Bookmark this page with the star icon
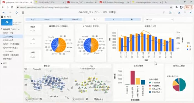 171,7
